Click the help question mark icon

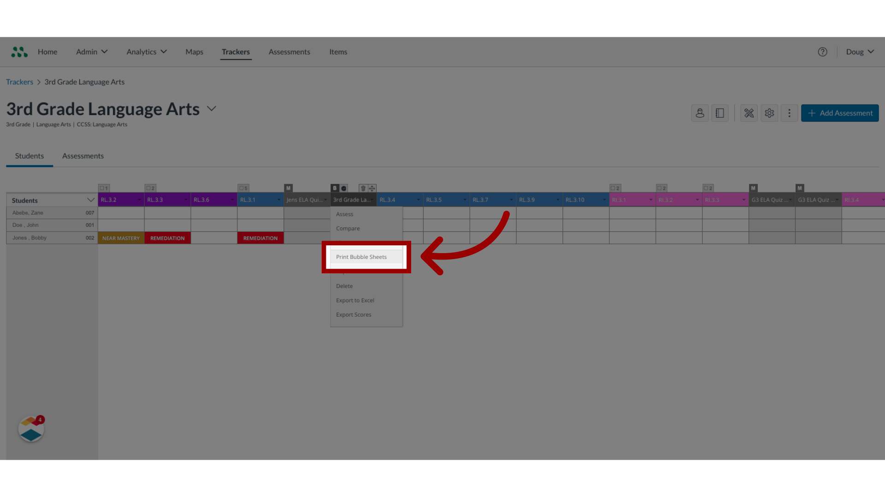point(822,52)
